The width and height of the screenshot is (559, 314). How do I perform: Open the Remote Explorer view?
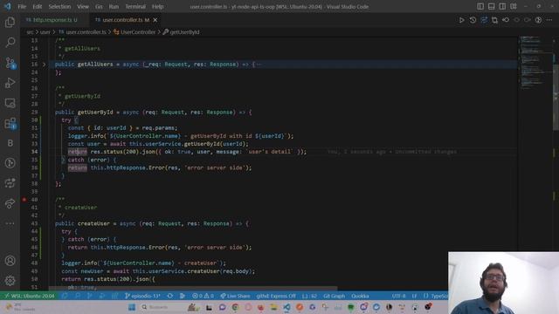[x=10, y=103]
